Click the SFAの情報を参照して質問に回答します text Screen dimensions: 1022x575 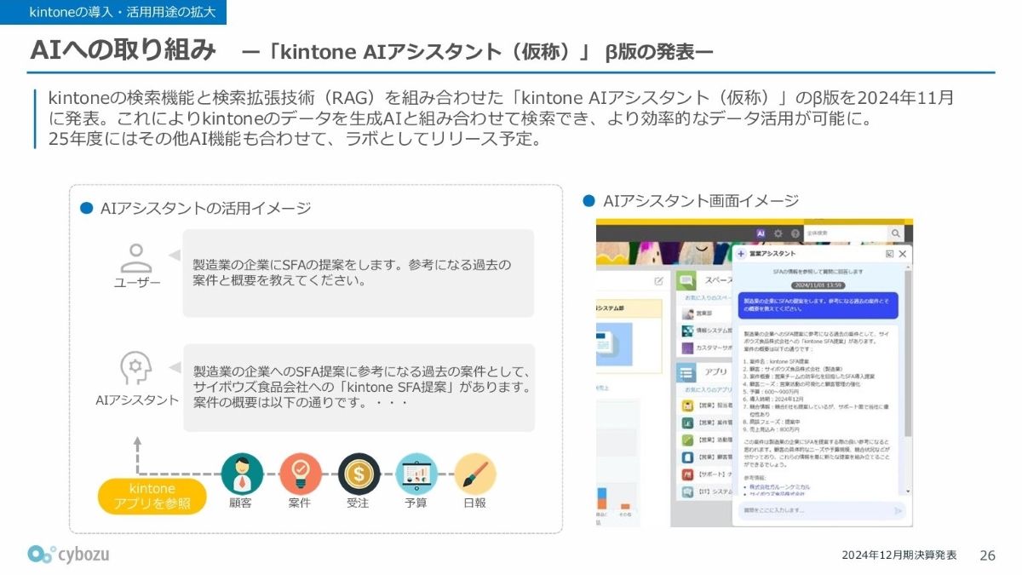[818, 271]
